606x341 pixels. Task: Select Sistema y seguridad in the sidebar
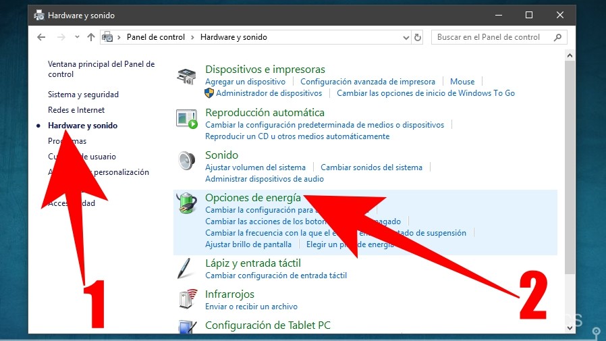click(x=83, y=95)
